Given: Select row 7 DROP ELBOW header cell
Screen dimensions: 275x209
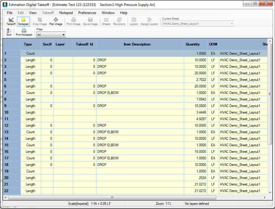Looking at the screenshot, I should click(12, 93).
